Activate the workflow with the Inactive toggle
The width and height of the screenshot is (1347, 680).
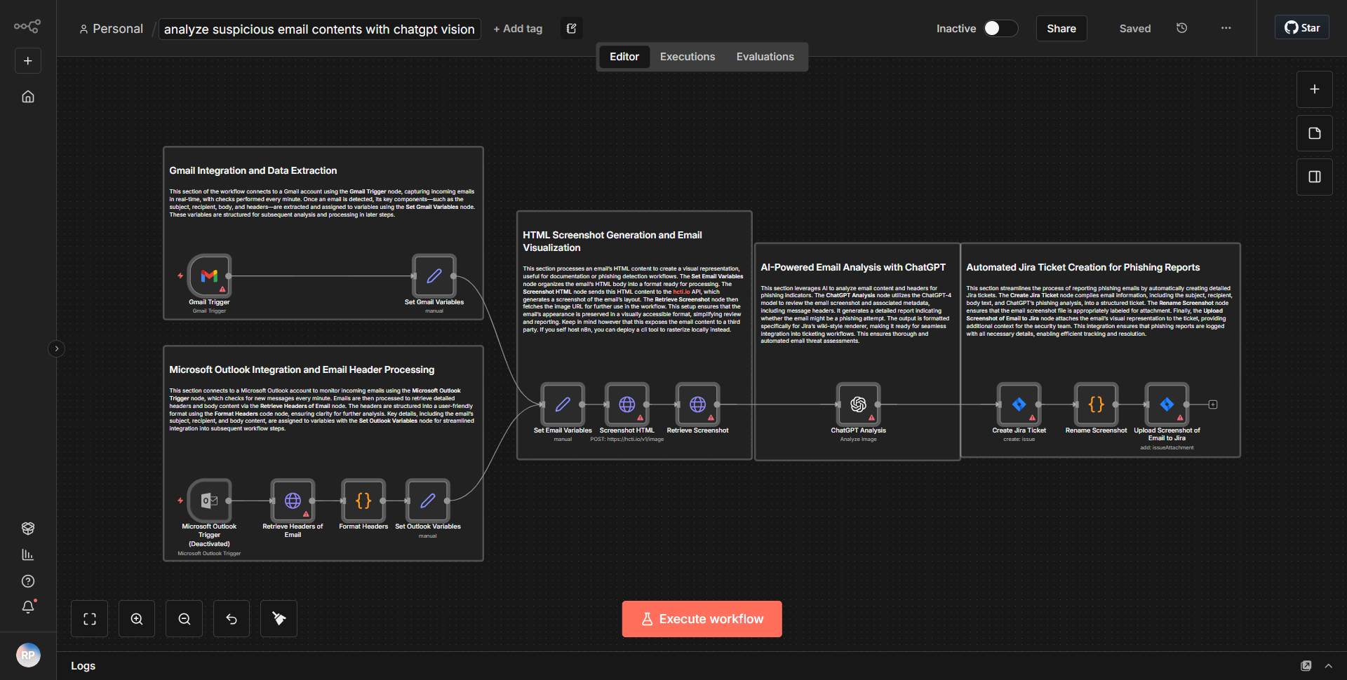(x=1000, y=29)
